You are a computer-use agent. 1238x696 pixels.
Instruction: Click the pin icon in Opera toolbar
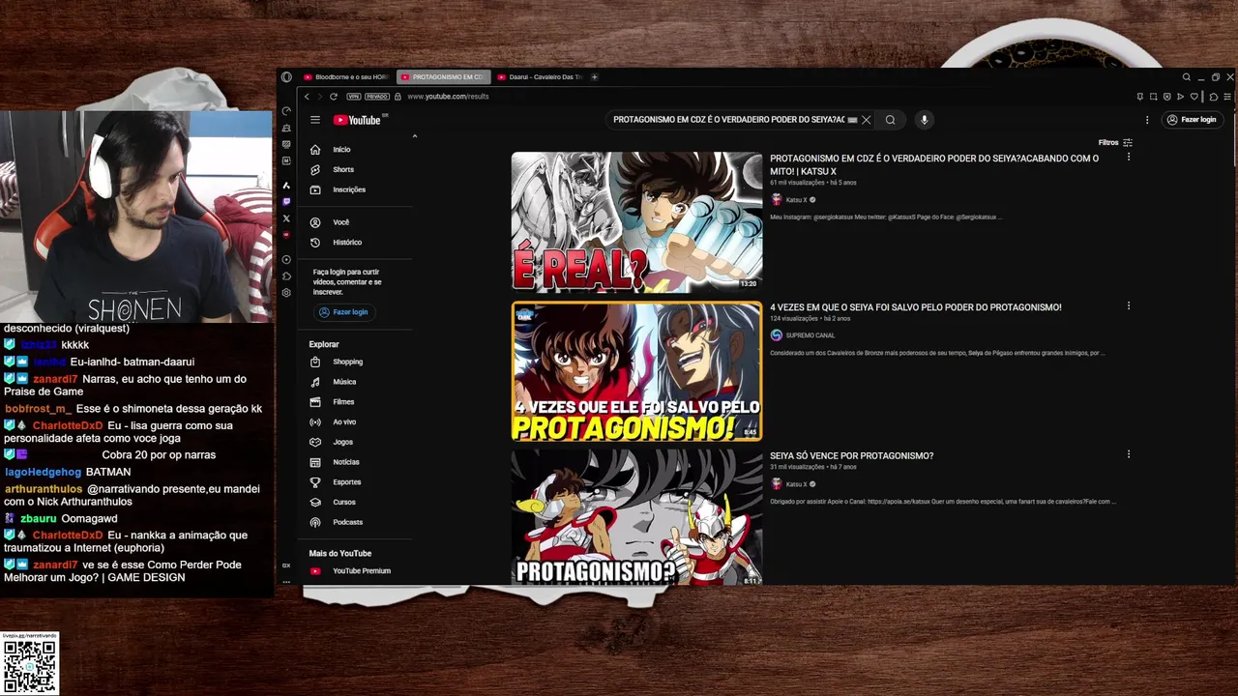(x=1140, y=97)
